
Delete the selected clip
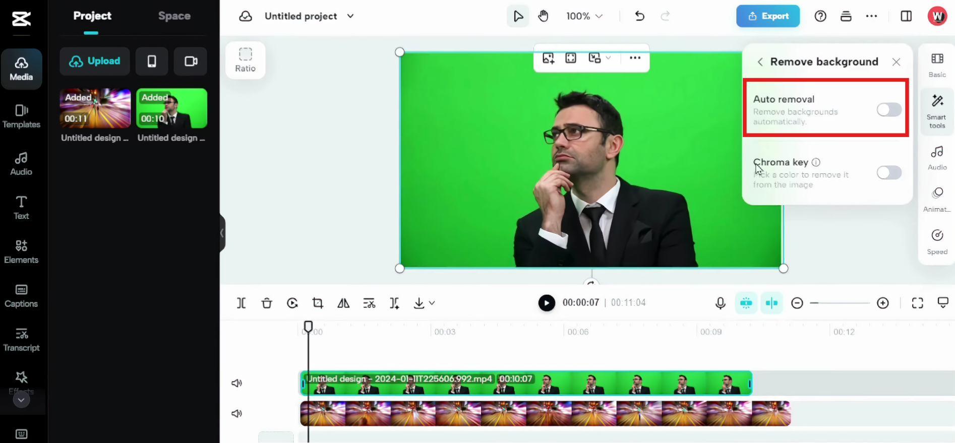267,303
